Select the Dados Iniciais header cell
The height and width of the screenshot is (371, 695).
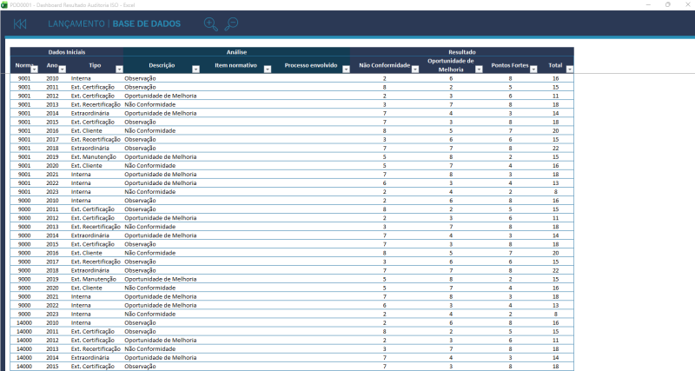click(66, 52)
